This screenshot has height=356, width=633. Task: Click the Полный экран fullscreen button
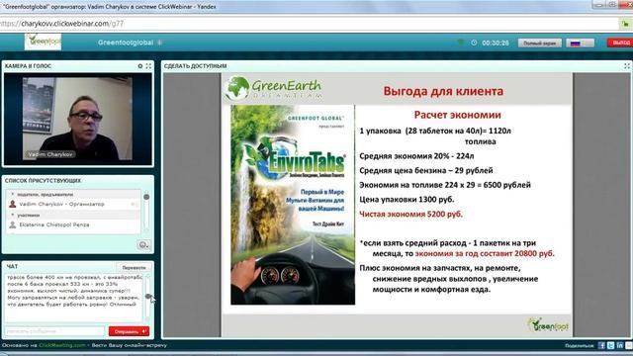click(x=540, y=43)
